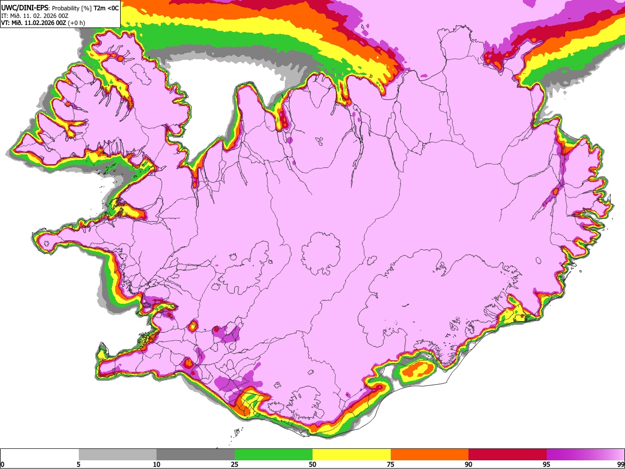The image size is (625, 469).
Task: Click the light grey 5-10 legend segment
Action: 117,455
